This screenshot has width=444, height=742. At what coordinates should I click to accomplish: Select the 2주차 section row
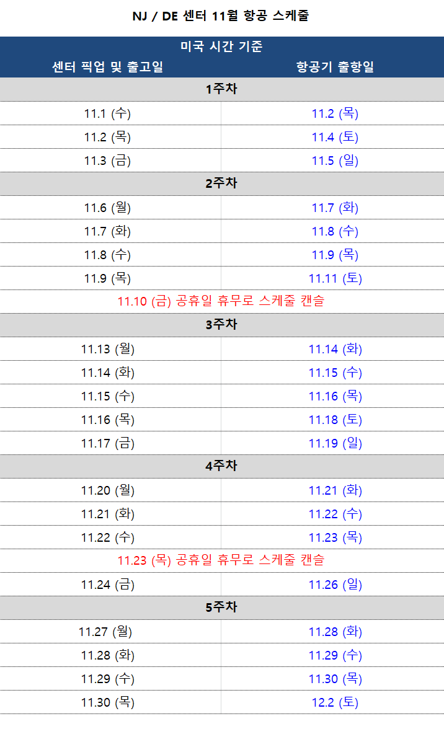222,183
